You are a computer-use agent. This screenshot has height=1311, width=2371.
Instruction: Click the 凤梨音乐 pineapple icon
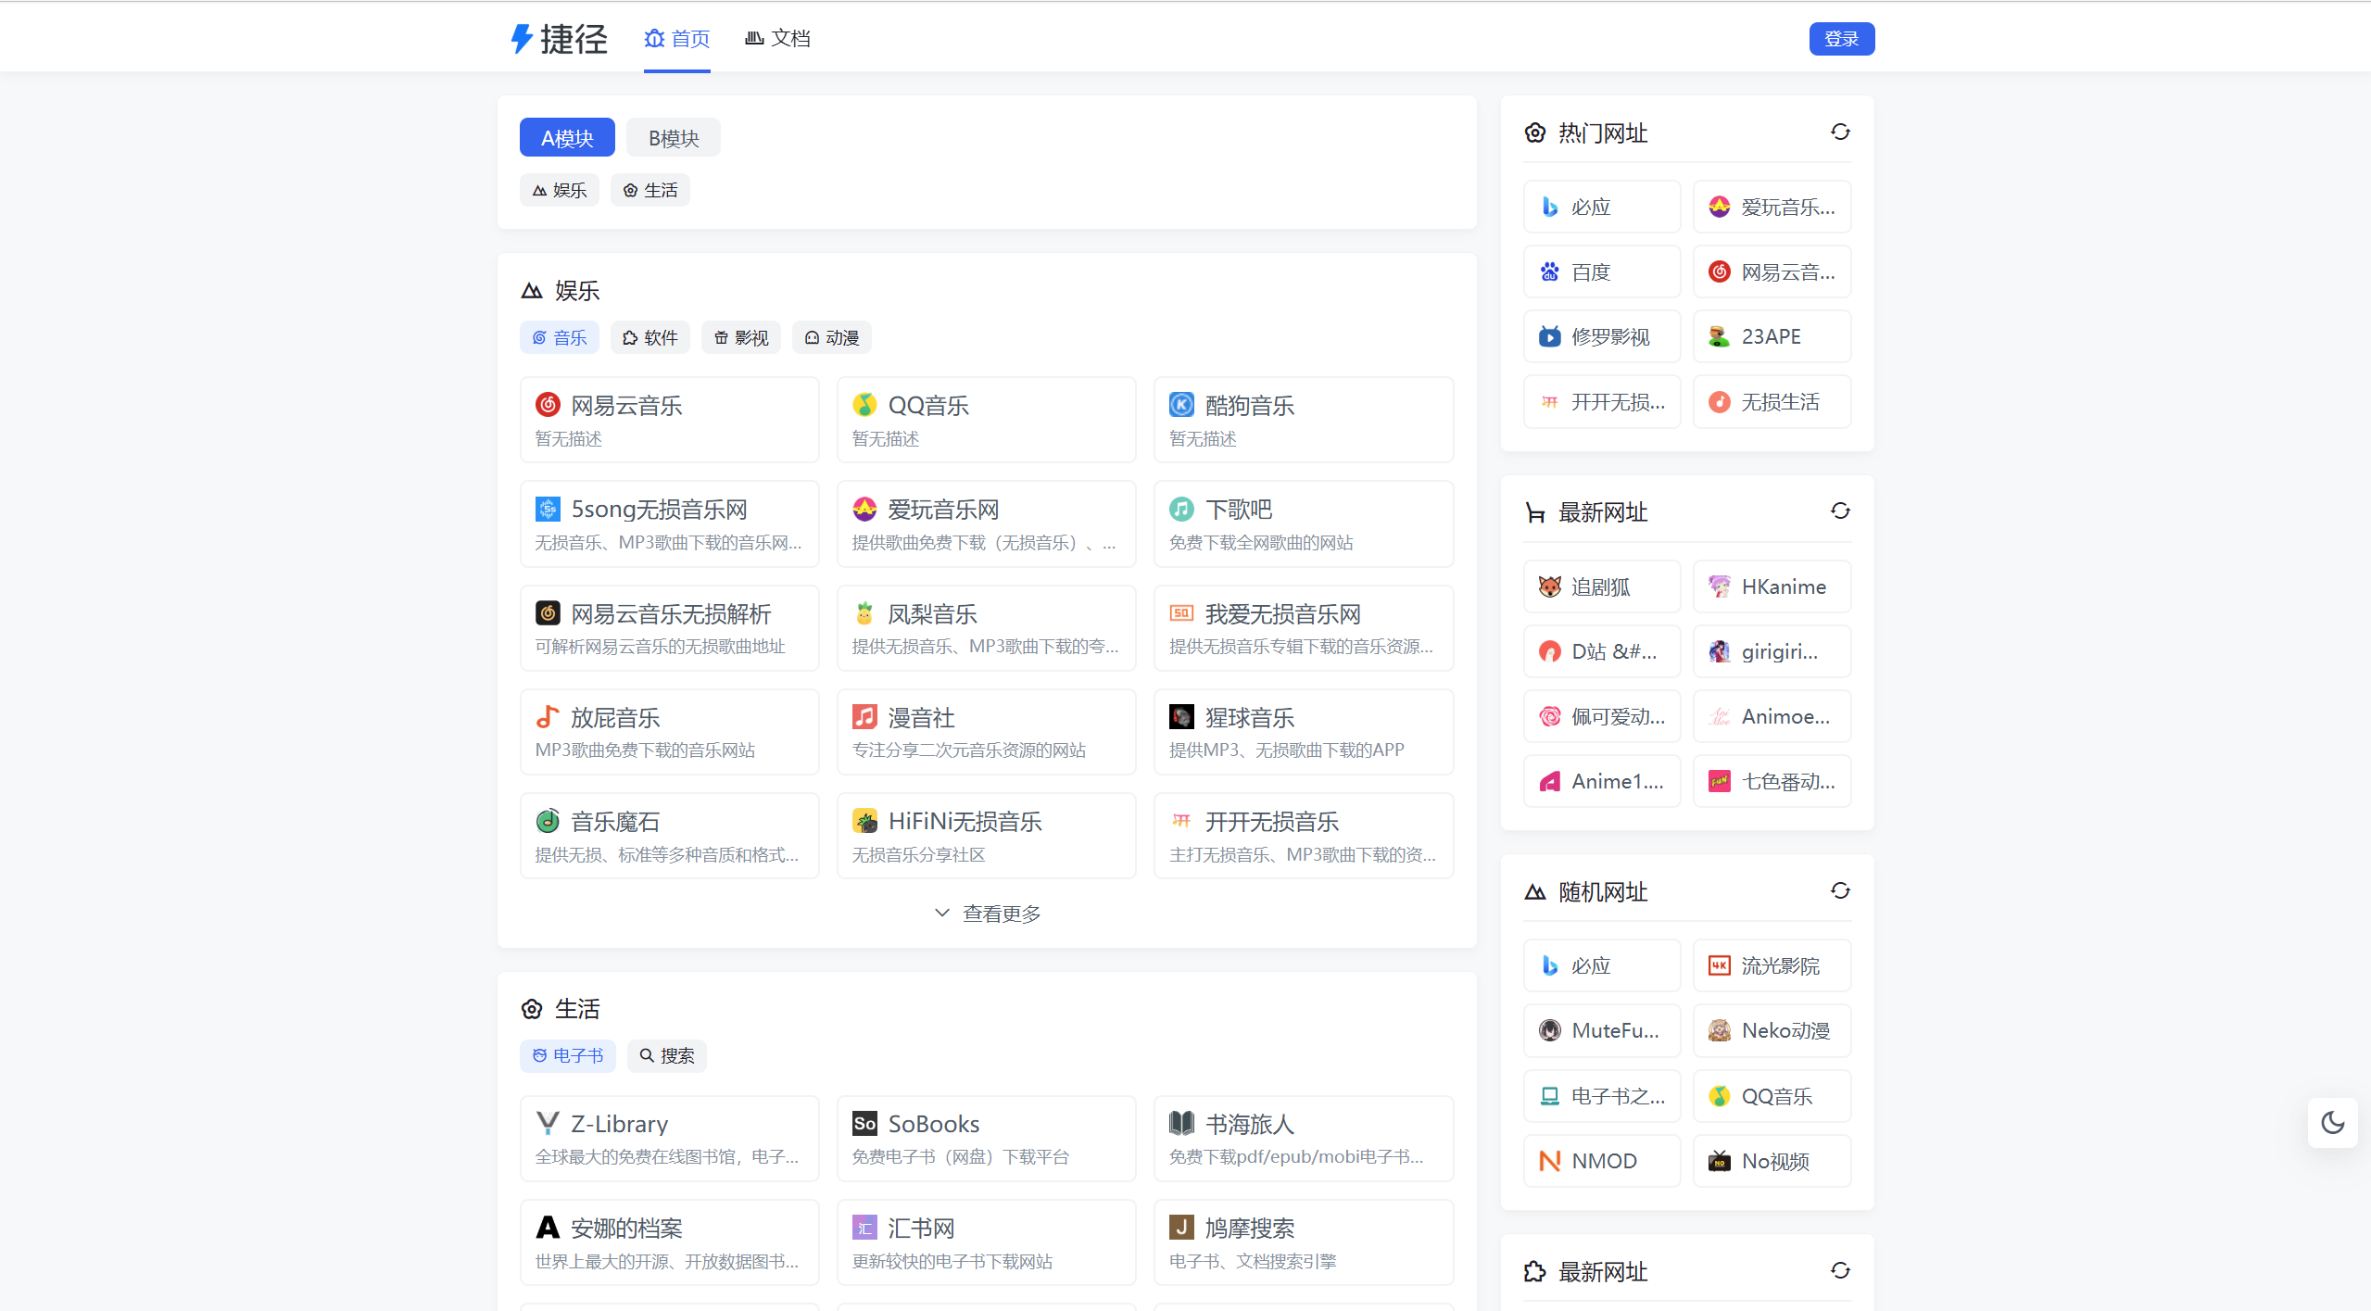tap(864, 613)
